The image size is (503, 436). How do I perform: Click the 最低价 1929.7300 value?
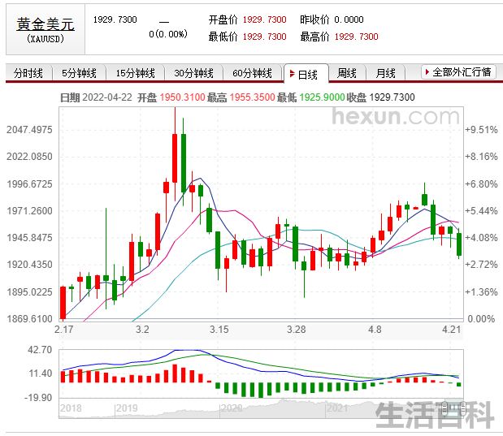(x=264, y=37)
